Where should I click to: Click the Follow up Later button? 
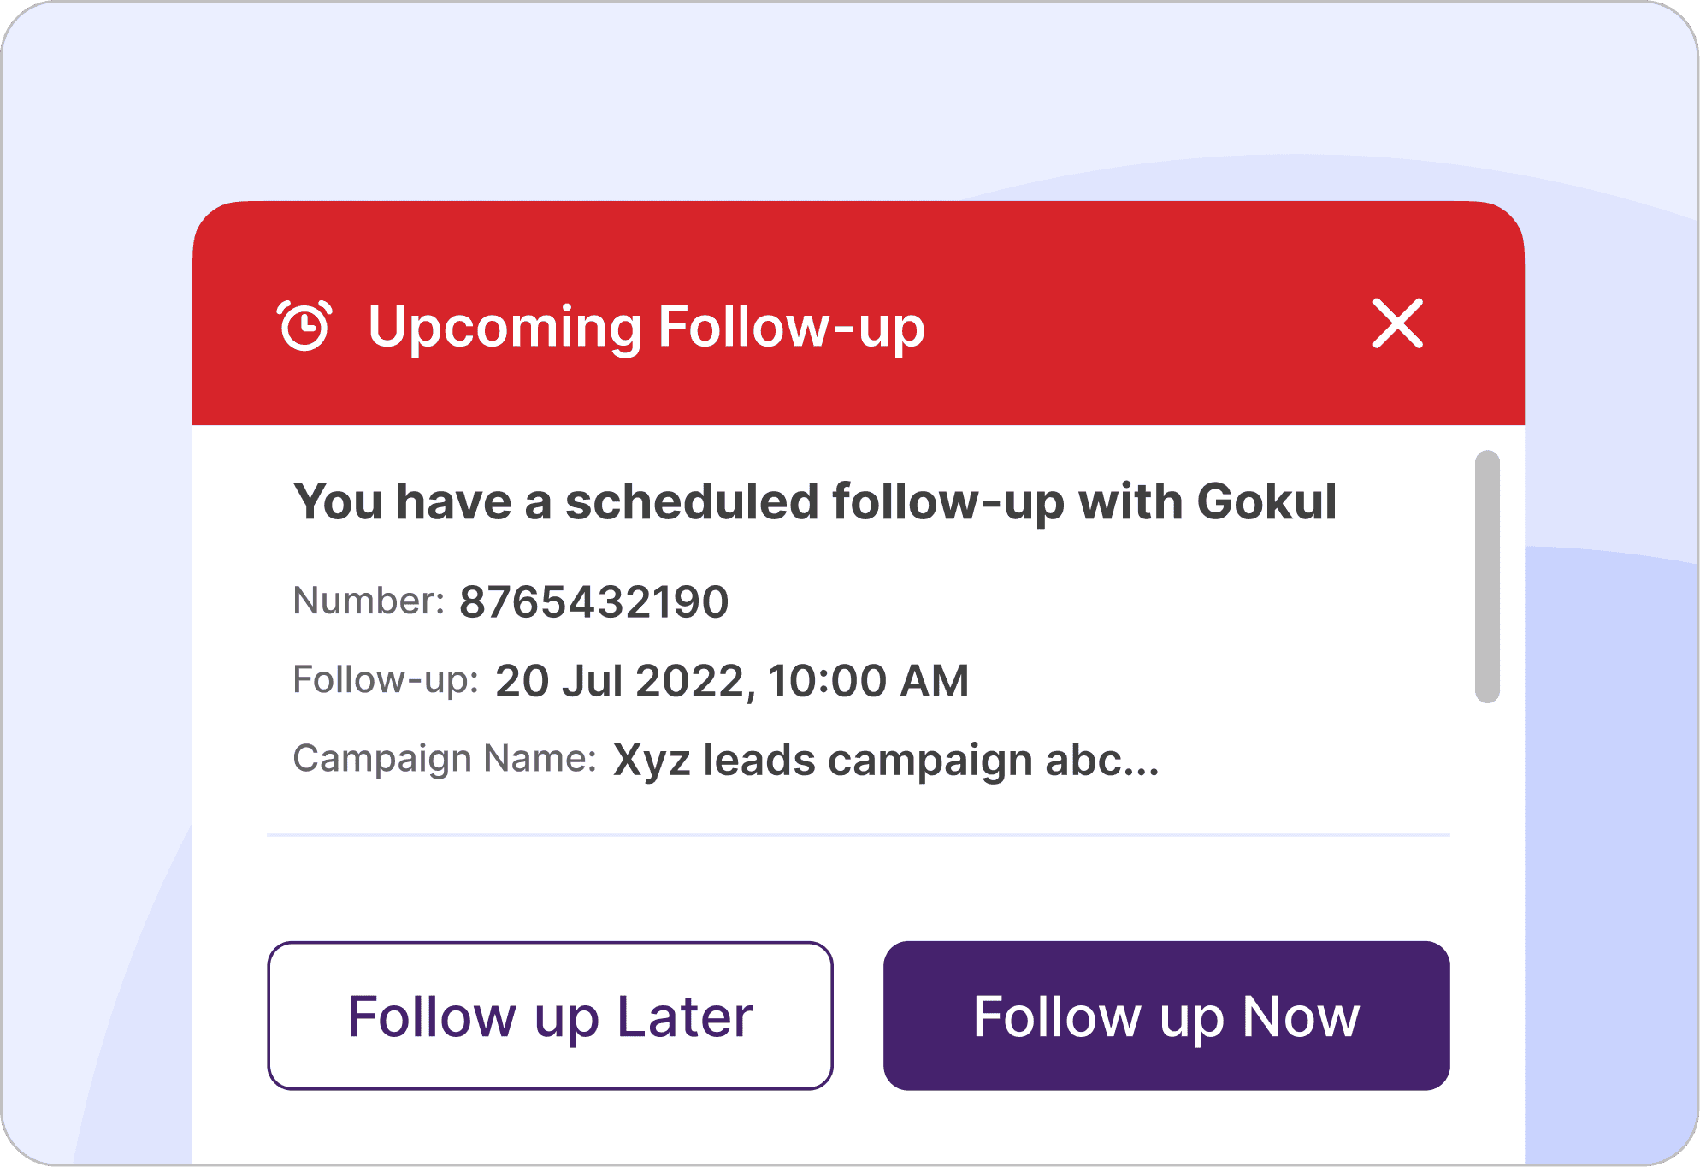[x=550, y=1016]
